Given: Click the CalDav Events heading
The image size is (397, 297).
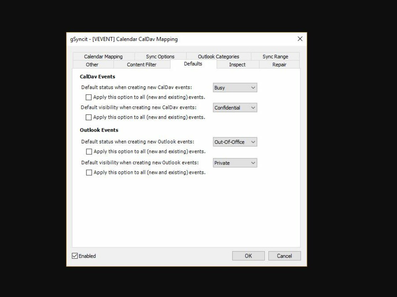Looking at the screenshot, I should pyautogui.click(x=98, y=77).
